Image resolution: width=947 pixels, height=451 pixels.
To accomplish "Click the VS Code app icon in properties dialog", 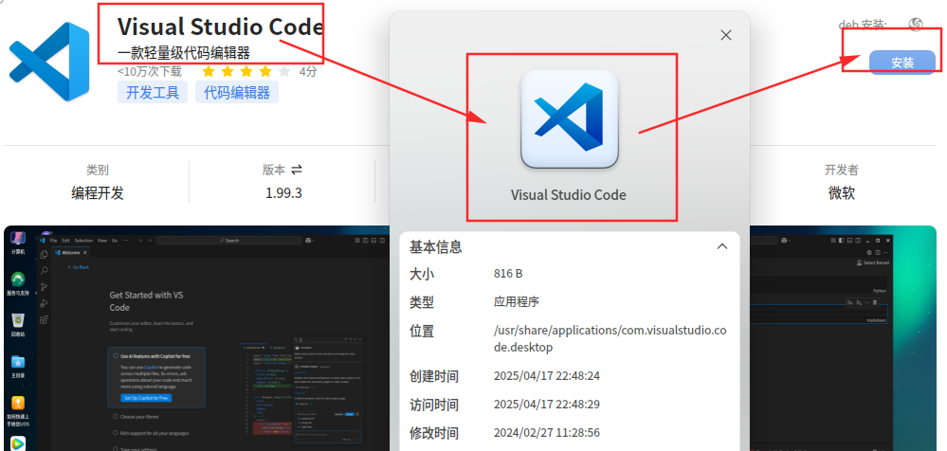I will [x=570, y=119].
